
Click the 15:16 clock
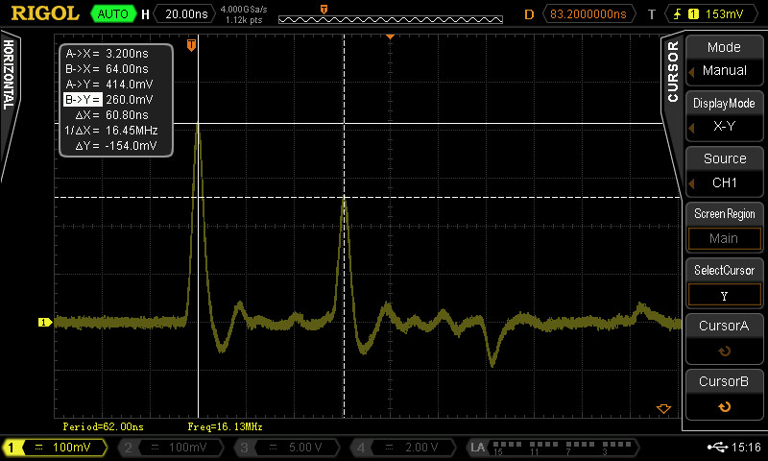coord(746,447)
